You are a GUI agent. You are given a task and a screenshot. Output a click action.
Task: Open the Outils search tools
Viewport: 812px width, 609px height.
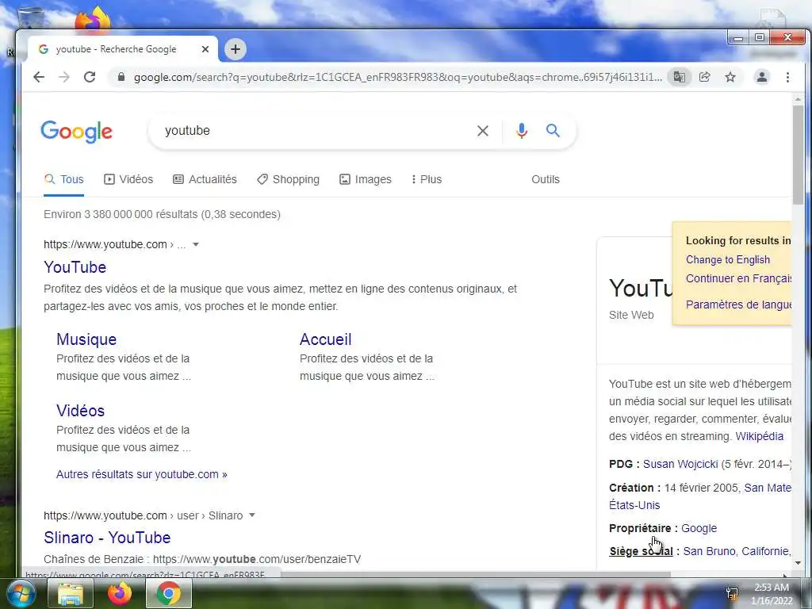pos(546,179)
